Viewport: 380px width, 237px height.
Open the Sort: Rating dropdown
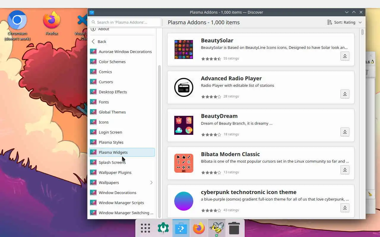tap(344, 22)
